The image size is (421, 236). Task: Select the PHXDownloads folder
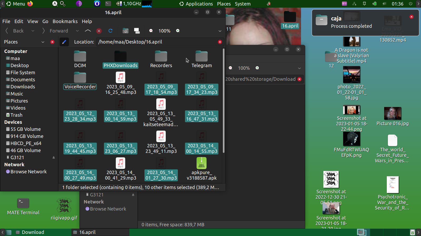coord(121,59)
